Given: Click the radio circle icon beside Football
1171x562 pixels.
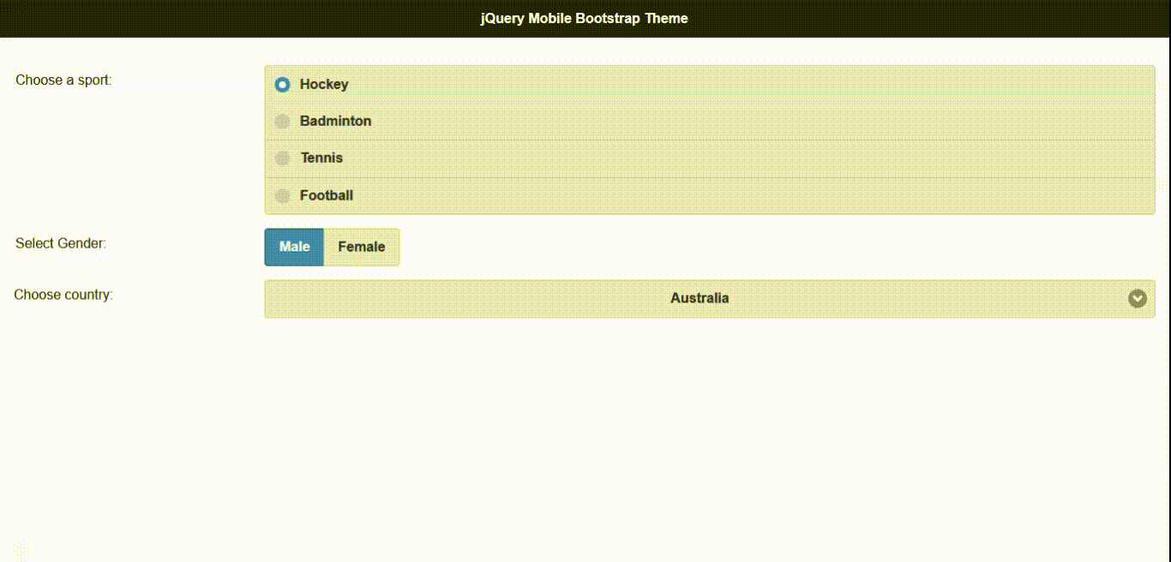Looking at the screenshot, I should click(282, 194).
